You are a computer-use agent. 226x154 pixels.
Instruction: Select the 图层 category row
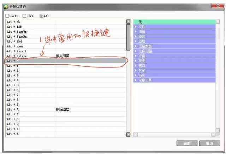tap(174, 41)
